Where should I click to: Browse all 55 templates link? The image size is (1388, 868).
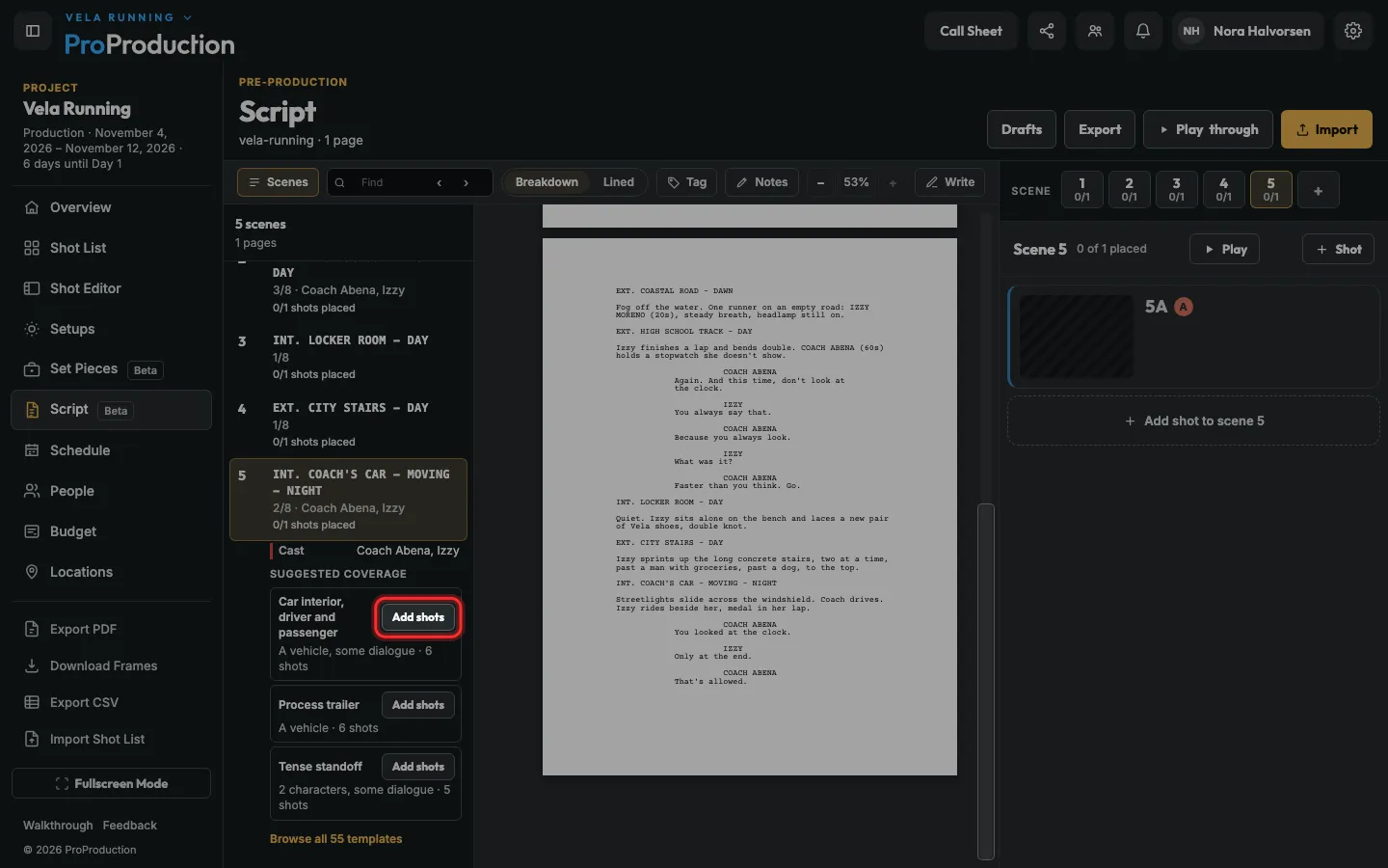335,839
